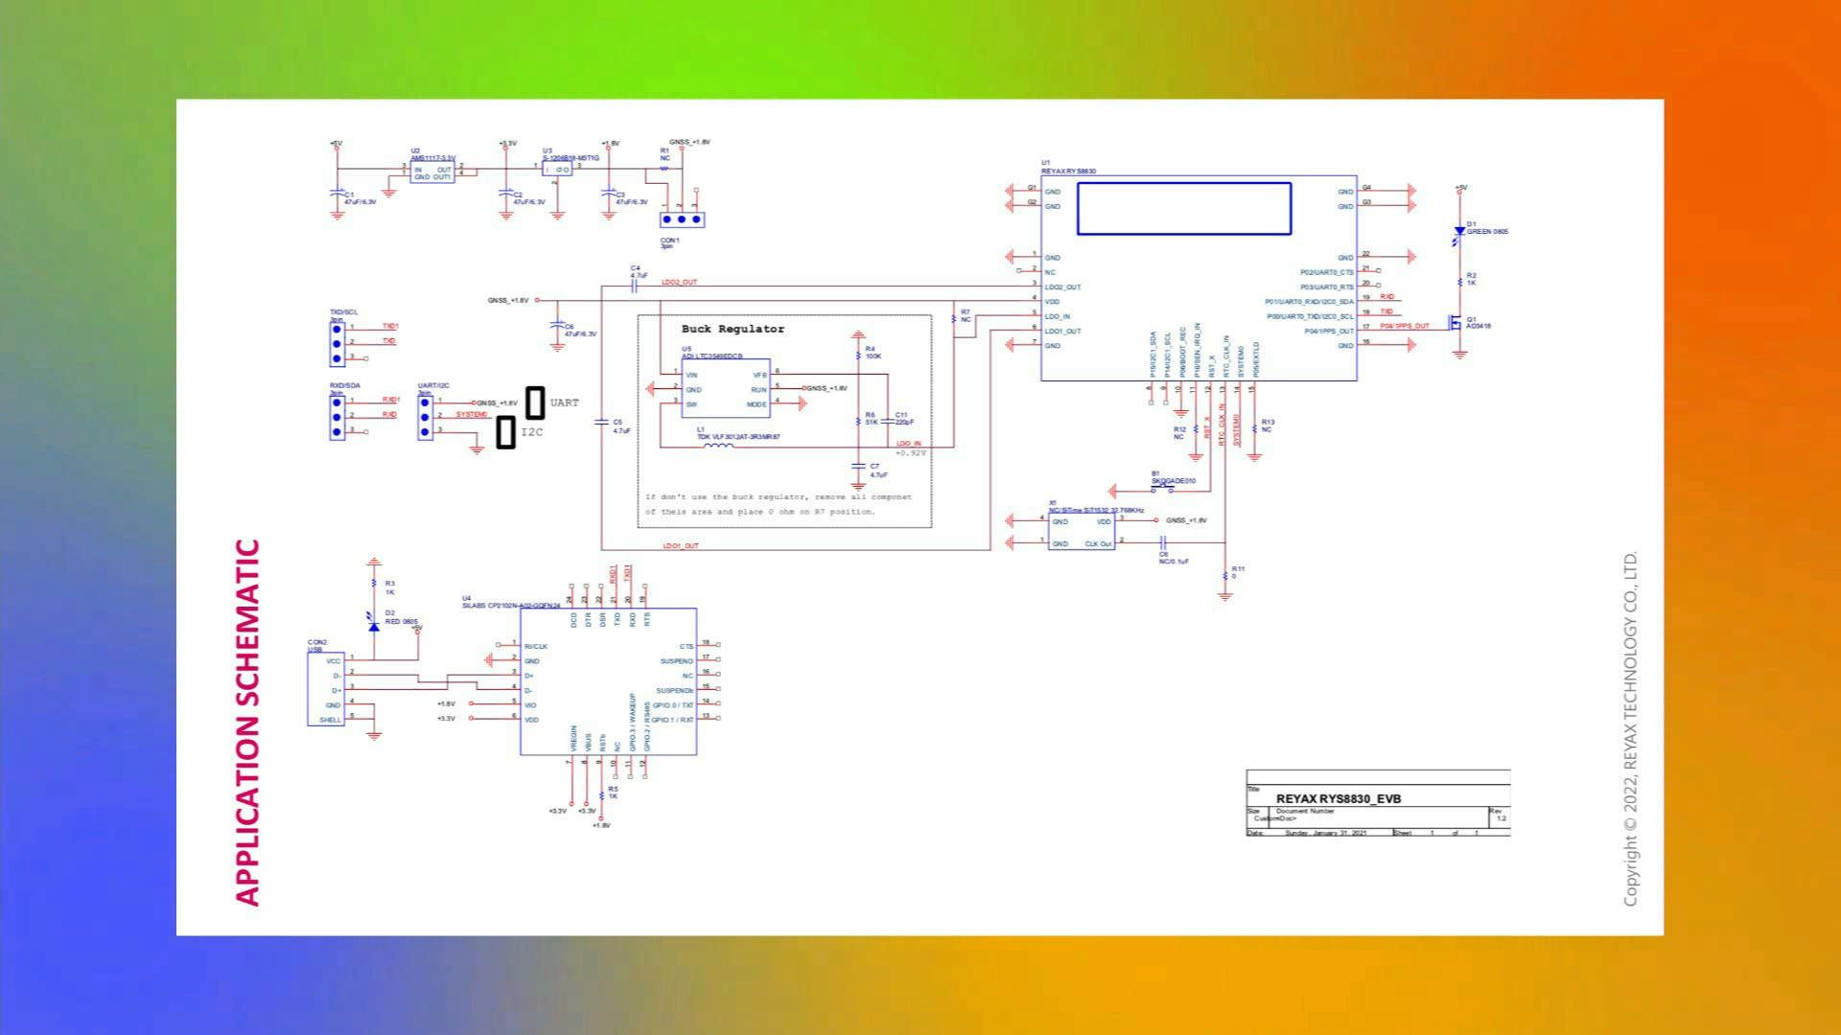Screen dimensions: 1841x1035
Task: Click the 'P02/UART0_CTS' pin on U1
Action: pyautogui.click(x=1327, y=273)
